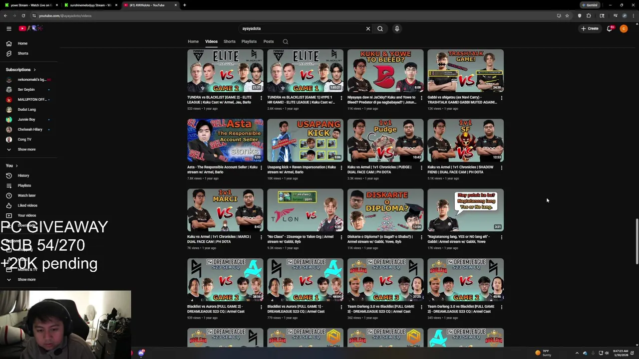Open the notifications bell
The width and height of the screenshot is (639, 359).
pyautogui.click(x=609, y=28)
